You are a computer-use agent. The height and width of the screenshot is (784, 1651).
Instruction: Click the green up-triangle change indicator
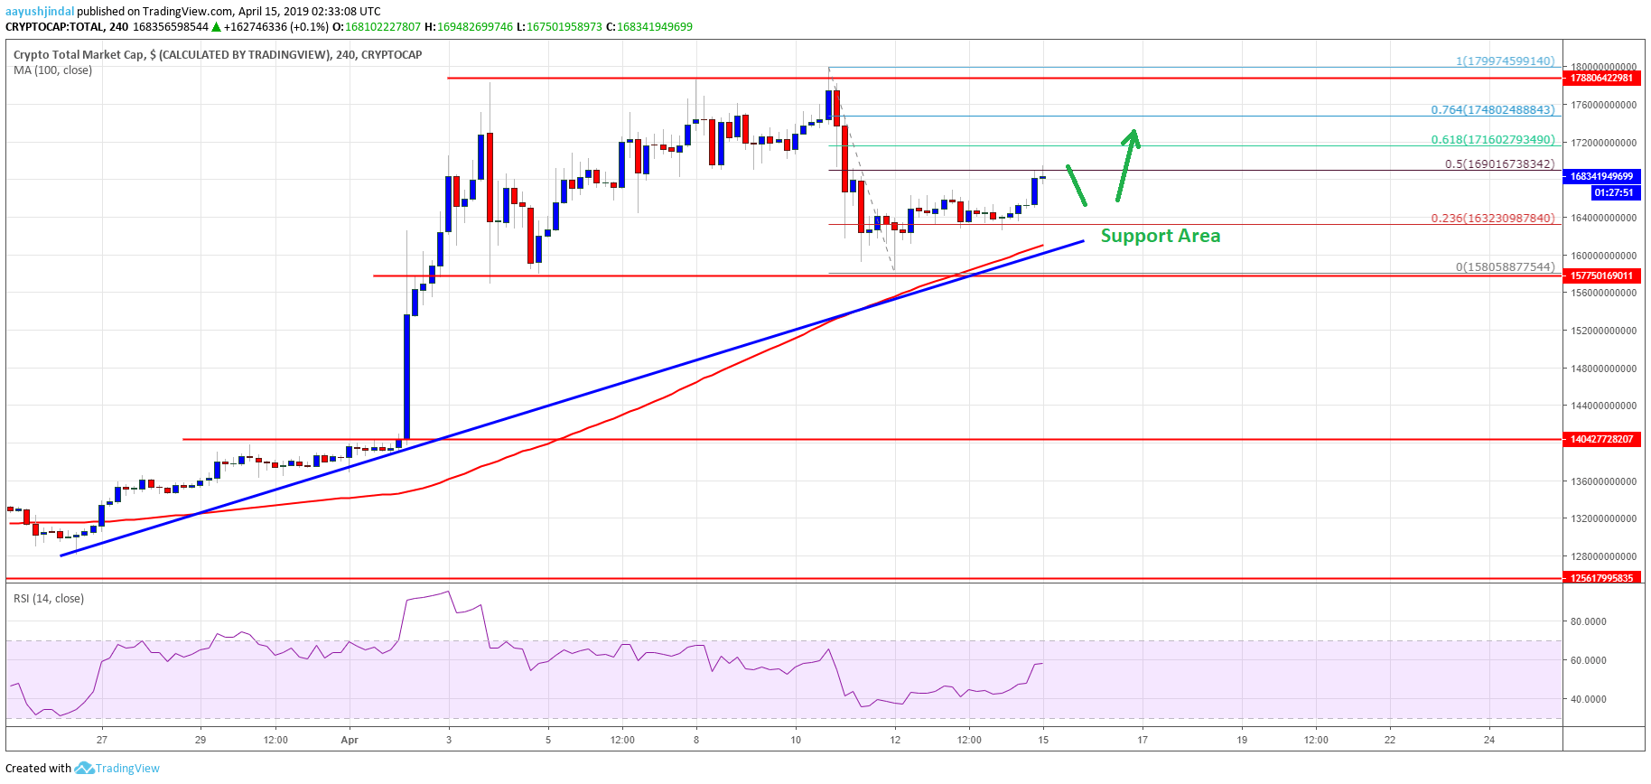coord(216,27)
